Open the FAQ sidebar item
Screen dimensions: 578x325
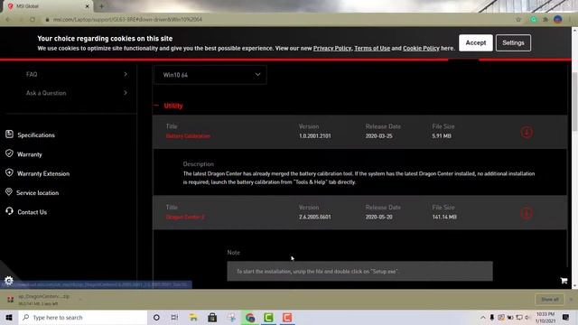(x=32, y=74)
